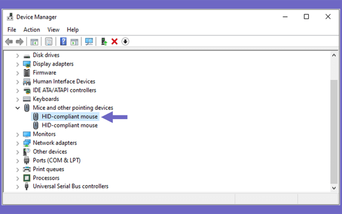Select the Keyboards text label
The width and height of the screenshot is (342, 214).
pyautogui.click(x=46, y=99)
